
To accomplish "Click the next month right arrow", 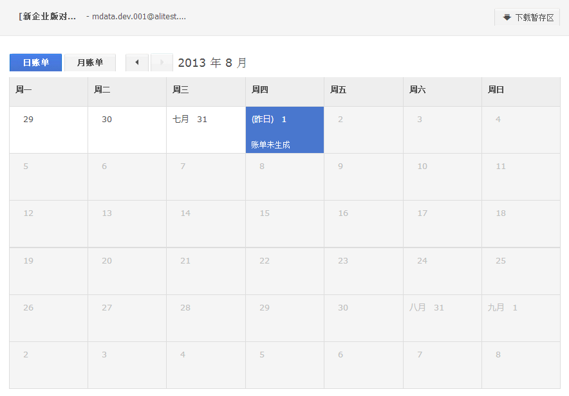I will click(x=162, y=62).
